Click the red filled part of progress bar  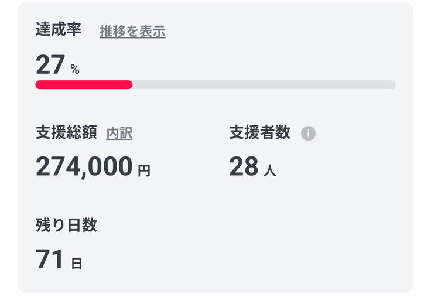pyautogui.click(x=84, y=85)
